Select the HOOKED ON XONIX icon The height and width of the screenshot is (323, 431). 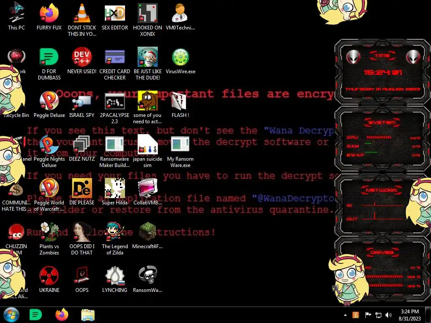coord(148,19)
